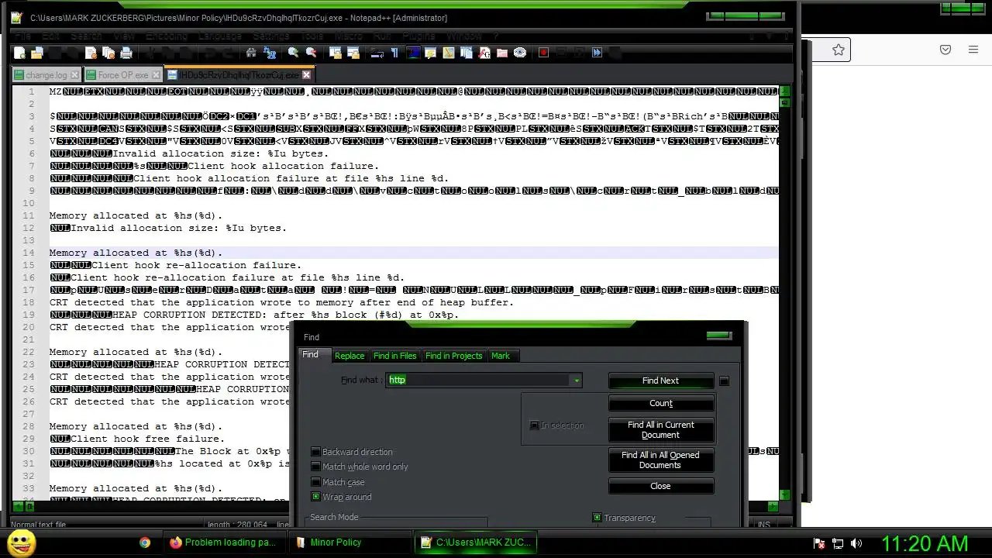The width and height of the screenshot is (992, 558).
Task: Click line 14 'Memory allocated at %hs(%d).'
Action: click(x=136, y=253)
